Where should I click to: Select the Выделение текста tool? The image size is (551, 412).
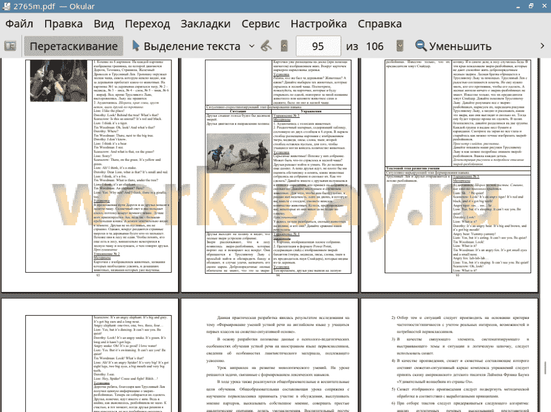[186, 46]
